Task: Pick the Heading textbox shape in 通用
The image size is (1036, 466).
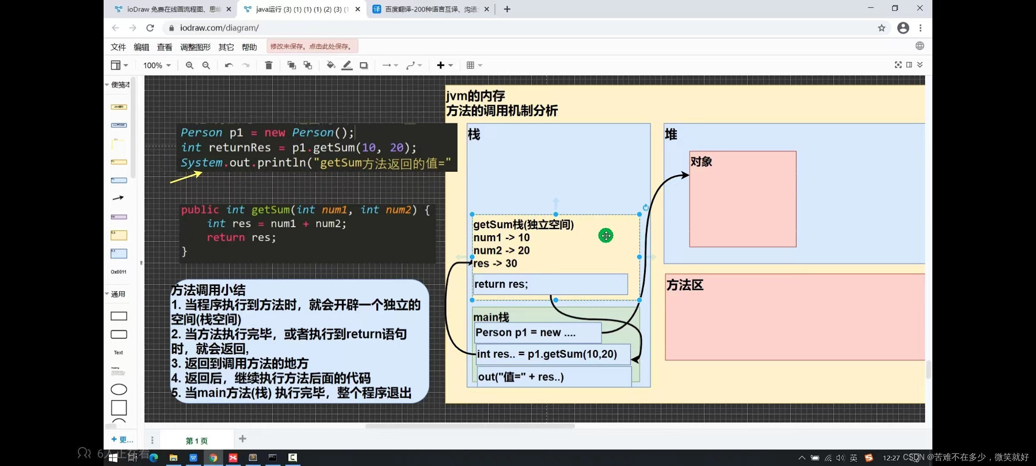Action: click(118, 371)
